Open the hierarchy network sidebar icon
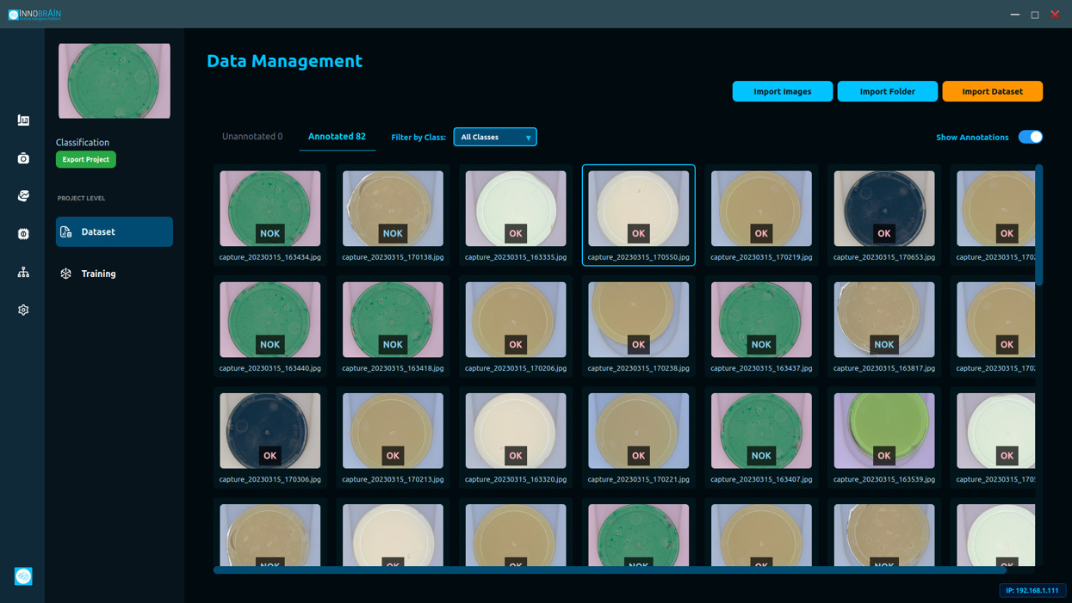The width and height of the screenshot is (1072, 603). click(23, 272)
